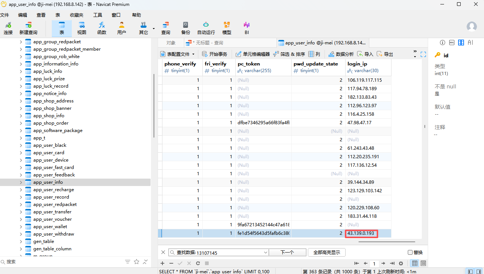Screen dimensions: 484x274
Task: Open the 文件 menu
Action: pos(4,15)
